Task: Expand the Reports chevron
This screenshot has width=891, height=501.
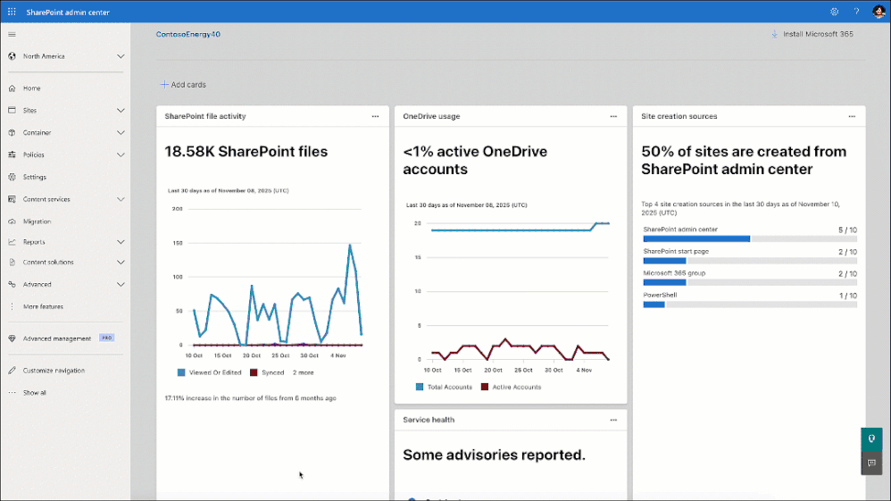Action: pyautogui.click(x=121, y=242)
